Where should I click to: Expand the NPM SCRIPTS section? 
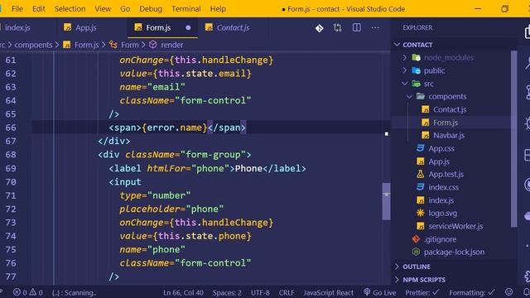click(424, 280)
